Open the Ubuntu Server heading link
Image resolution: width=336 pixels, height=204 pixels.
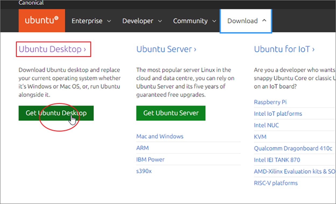(x=166, y=49)
